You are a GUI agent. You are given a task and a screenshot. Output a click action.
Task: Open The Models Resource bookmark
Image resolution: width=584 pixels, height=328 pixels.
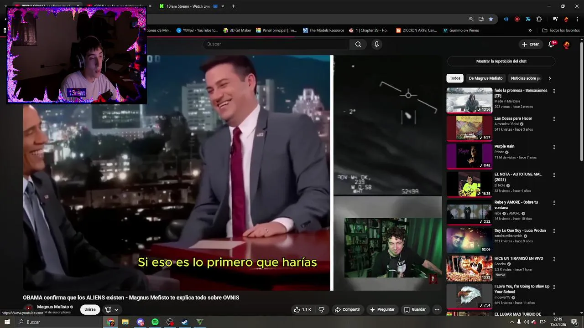(x=323, y=31)
